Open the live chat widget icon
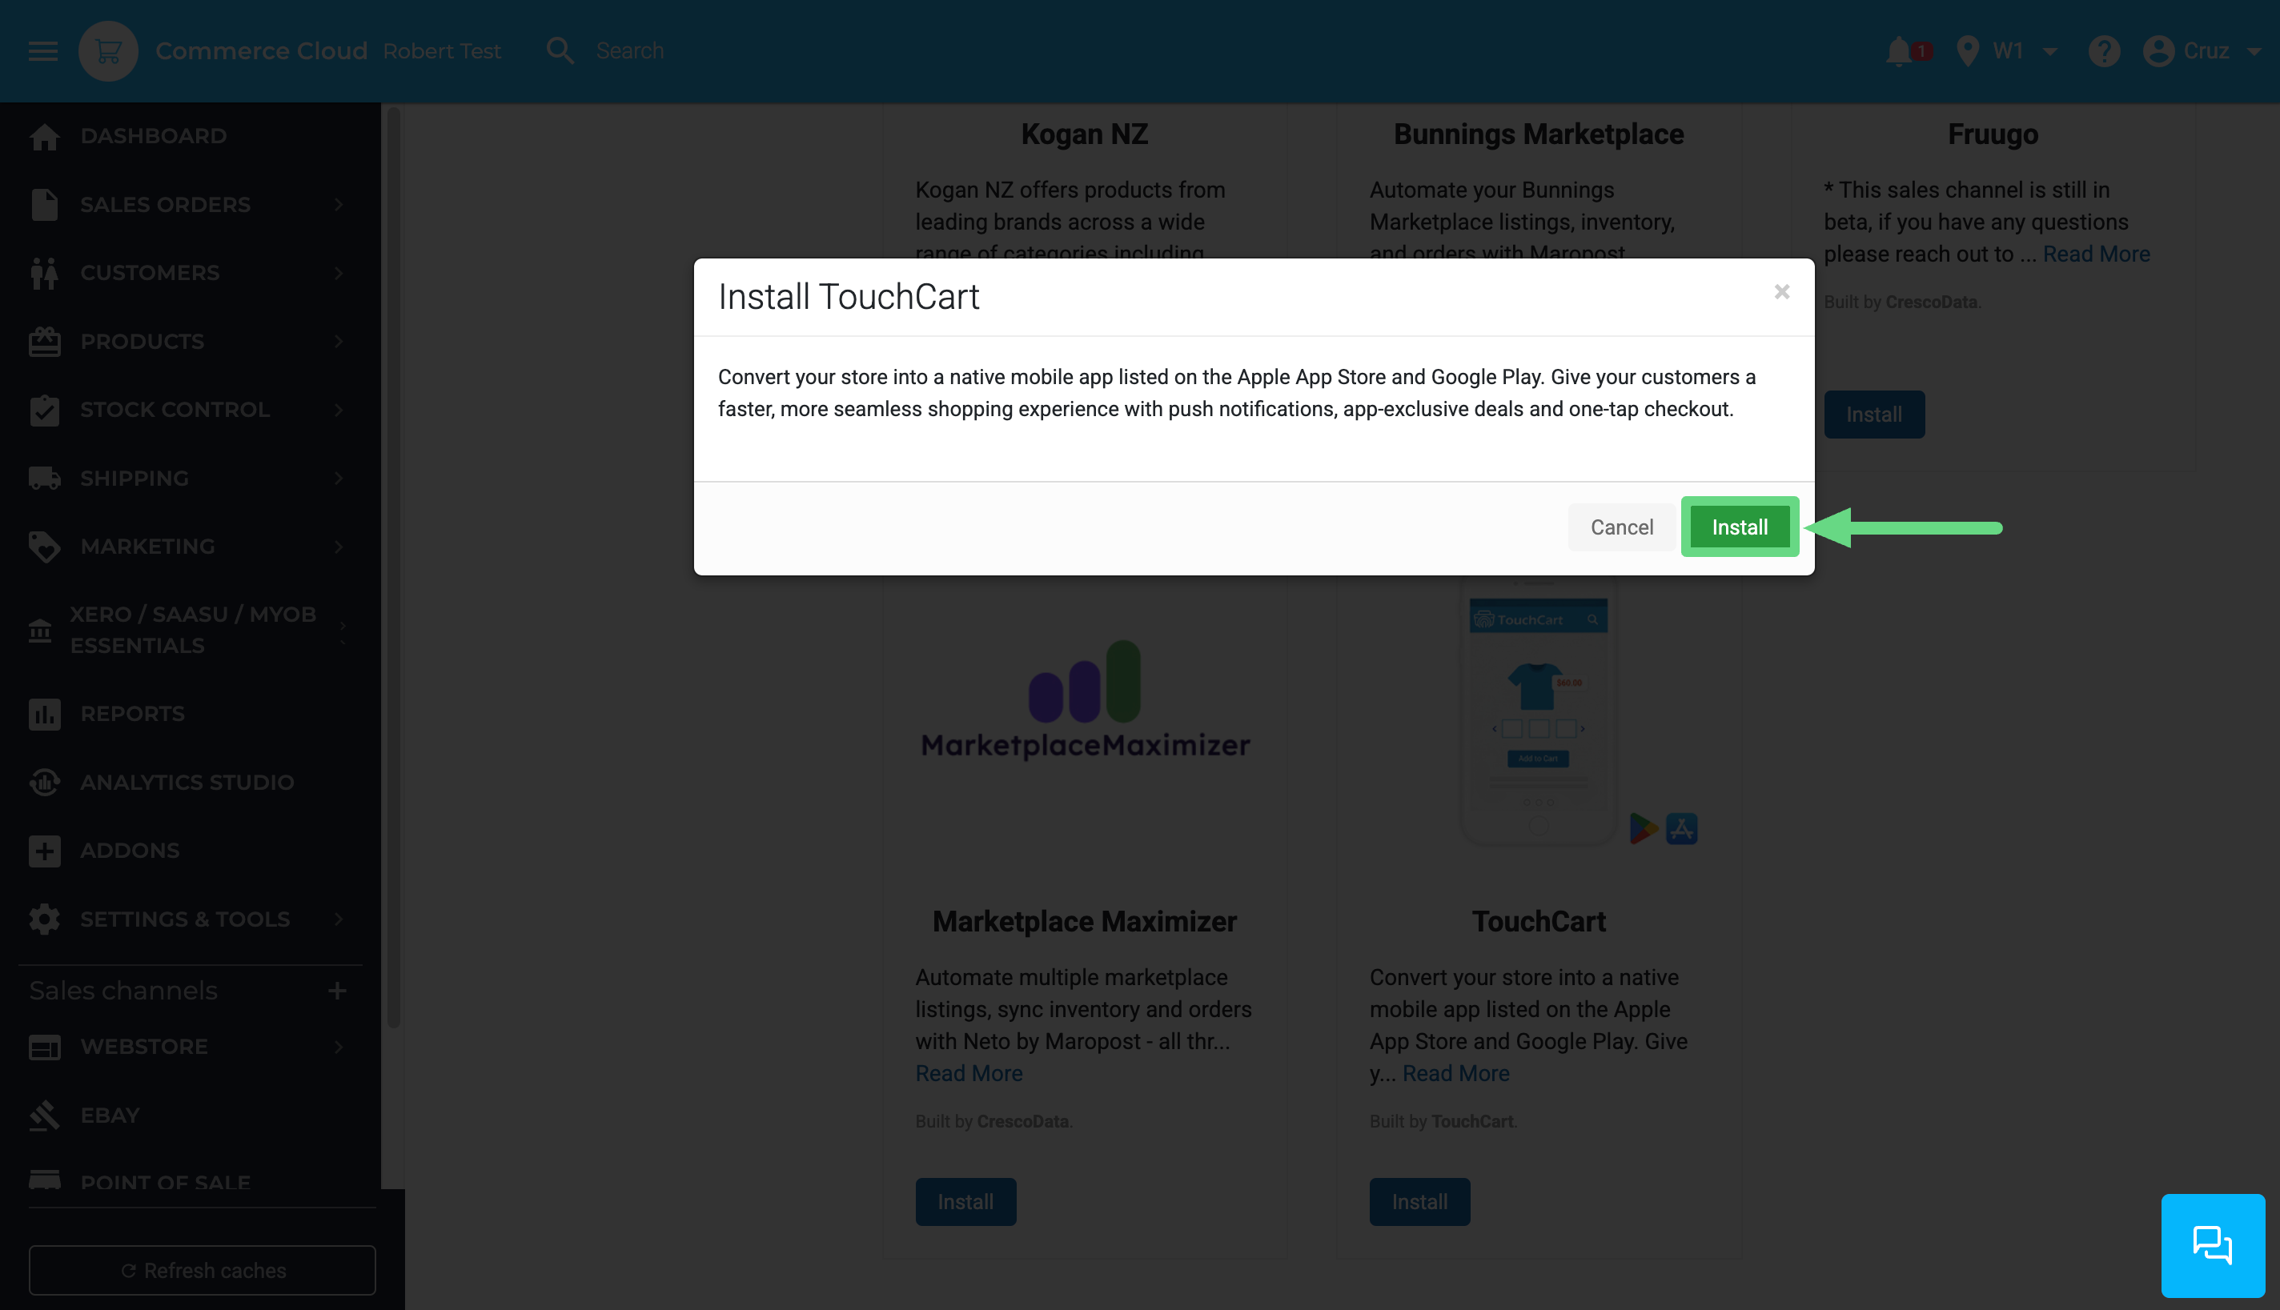 (2212, 1245)
